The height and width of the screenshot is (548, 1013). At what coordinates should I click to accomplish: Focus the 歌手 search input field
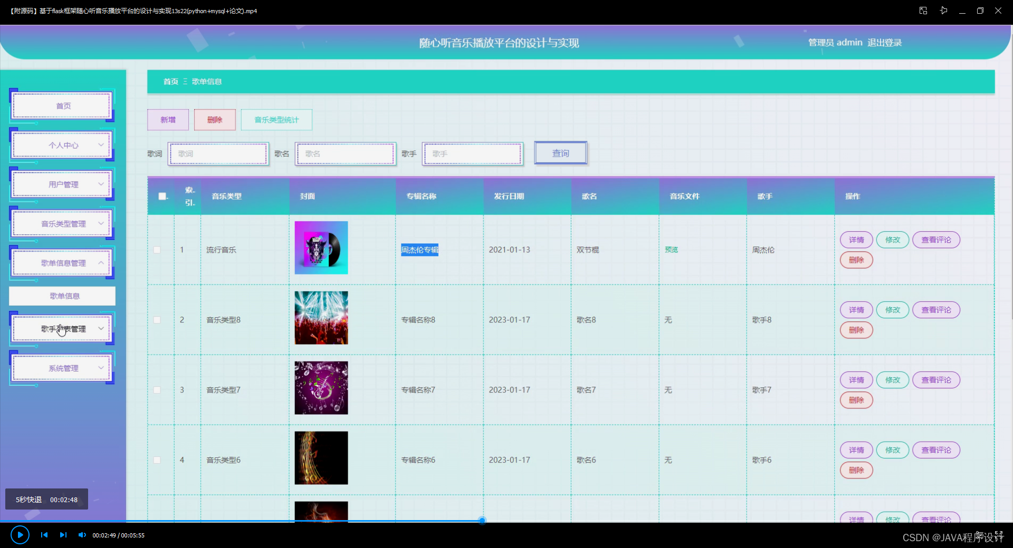(473, 154)
